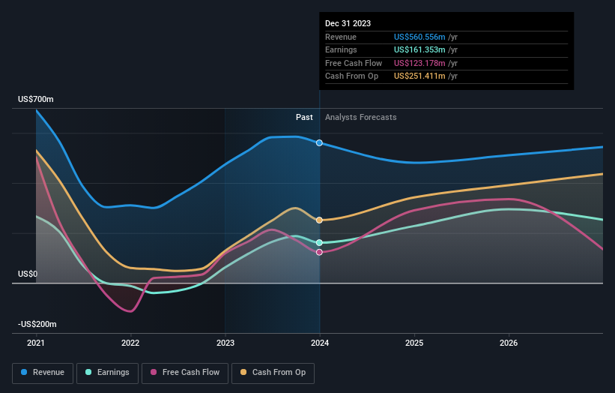
Task: Click the US$0 y-axis label
Action: 28,274
